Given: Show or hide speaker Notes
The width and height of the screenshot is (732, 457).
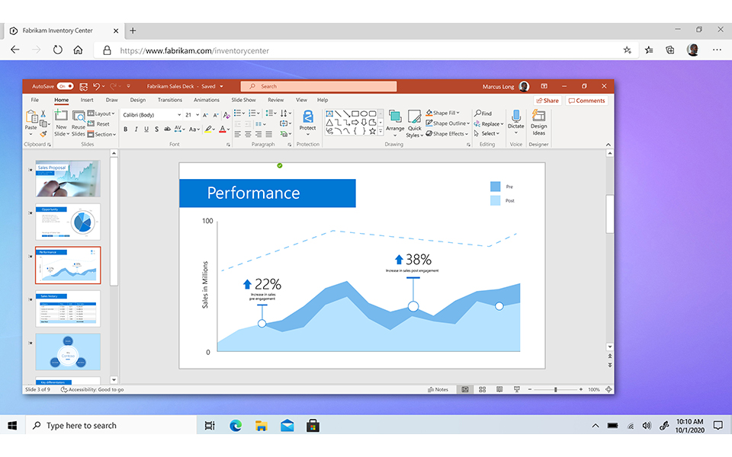Looking at the screenshot, I should (x=439, y=389).
